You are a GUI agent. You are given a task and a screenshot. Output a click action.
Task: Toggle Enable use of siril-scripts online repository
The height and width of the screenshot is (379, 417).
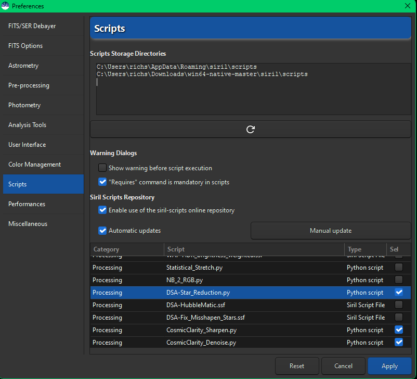pos(102,210)
